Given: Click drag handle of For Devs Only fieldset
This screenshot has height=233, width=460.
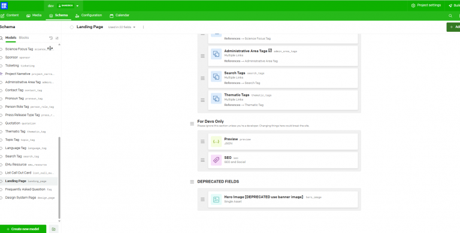Looking at the screenshot, I should pos(192,123).
